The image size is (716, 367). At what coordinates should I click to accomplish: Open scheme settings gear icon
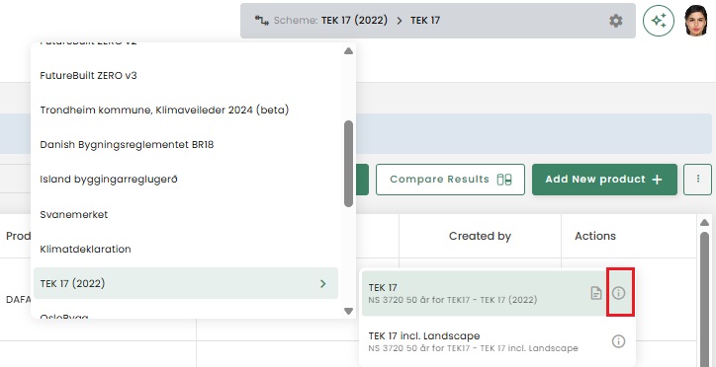pyautogui.click(x=615, y=21)
